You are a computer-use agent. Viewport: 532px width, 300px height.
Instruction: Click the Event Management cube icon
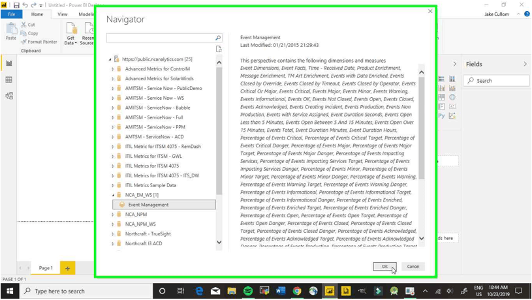coord(122,205)
